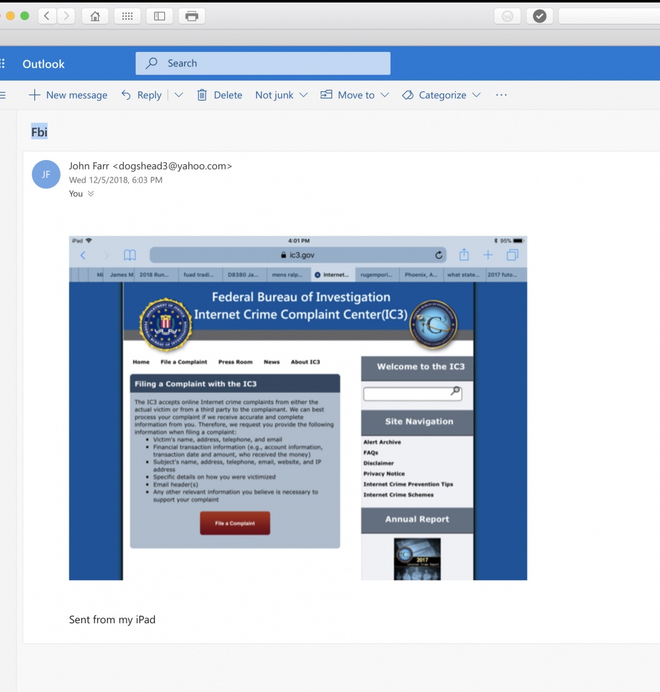
Task: Open the home page icon
Action: pos(95,16)
